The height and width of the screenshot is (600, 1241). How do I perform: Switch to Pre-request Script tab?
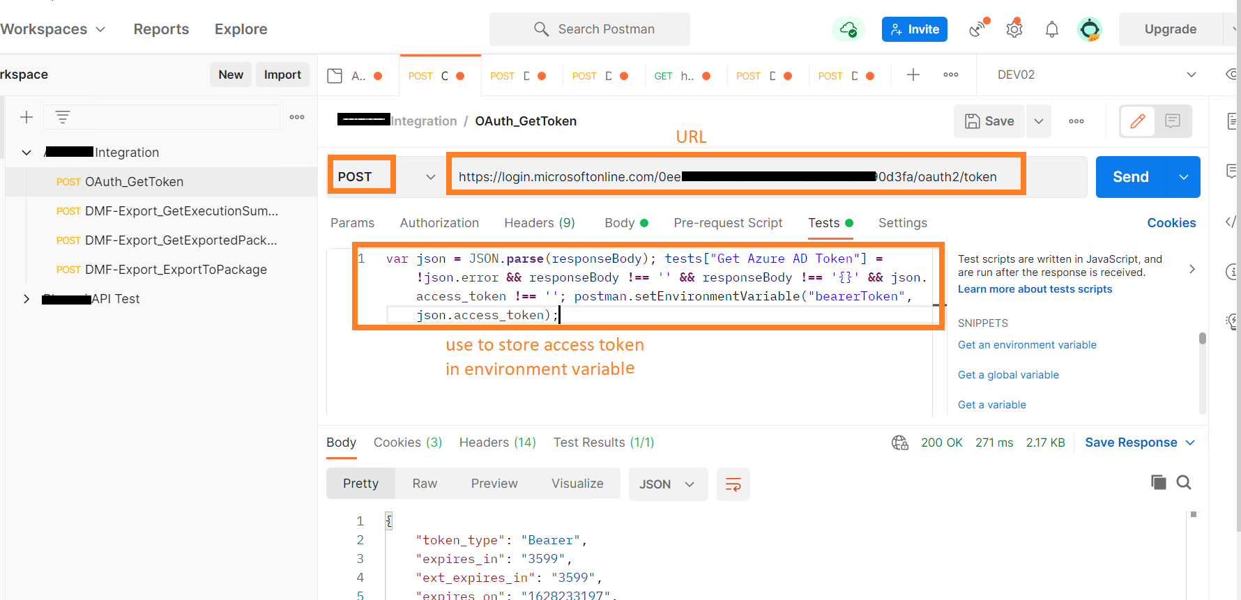coord(728,223)
